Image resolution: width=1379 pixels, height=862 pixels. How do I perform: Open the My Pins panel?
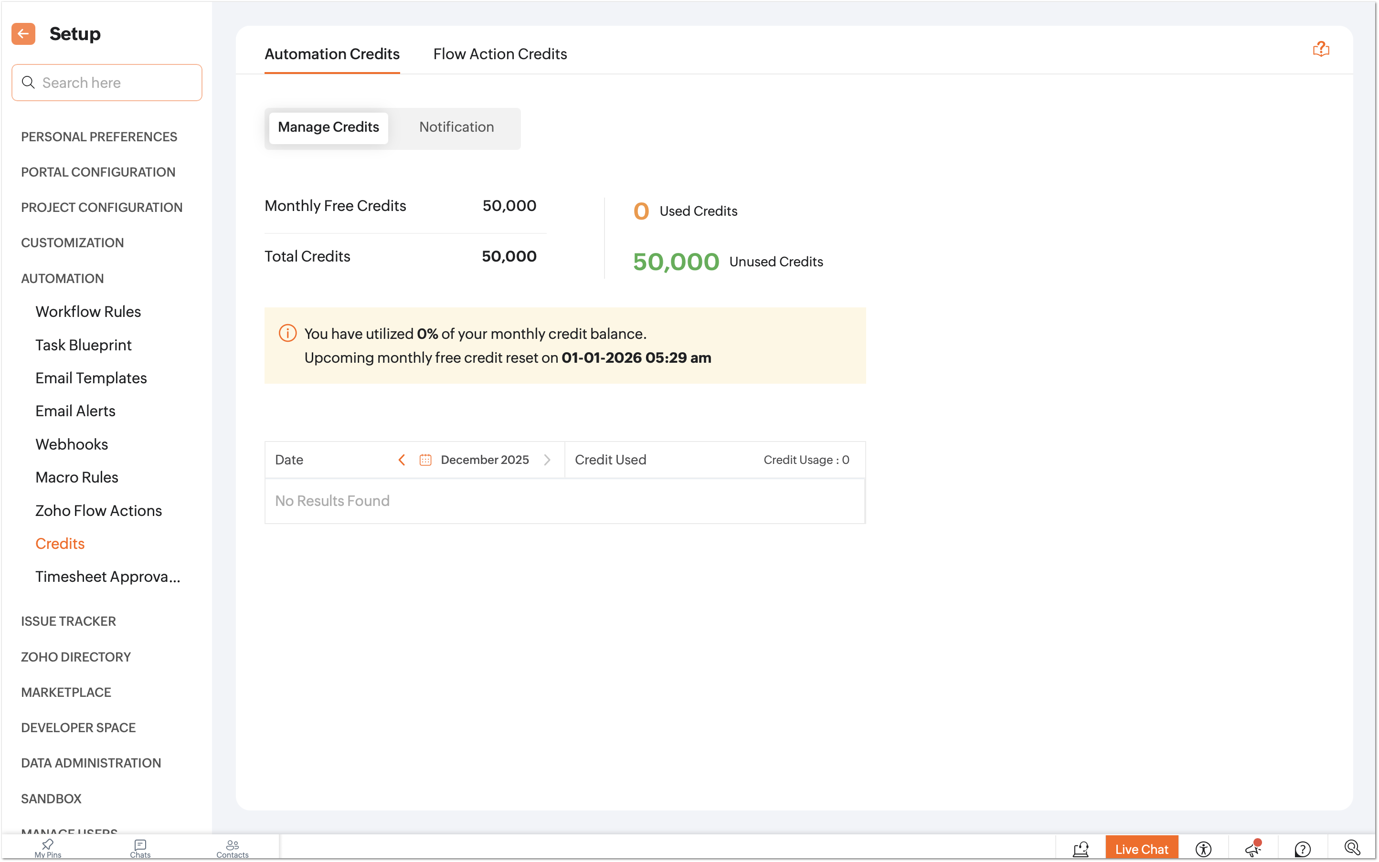[x=48, y=848]
